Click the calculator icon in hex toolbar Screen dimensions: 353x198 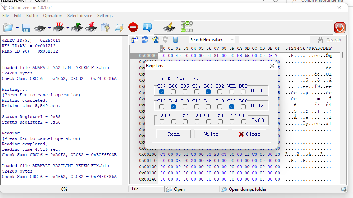(176, 40)
